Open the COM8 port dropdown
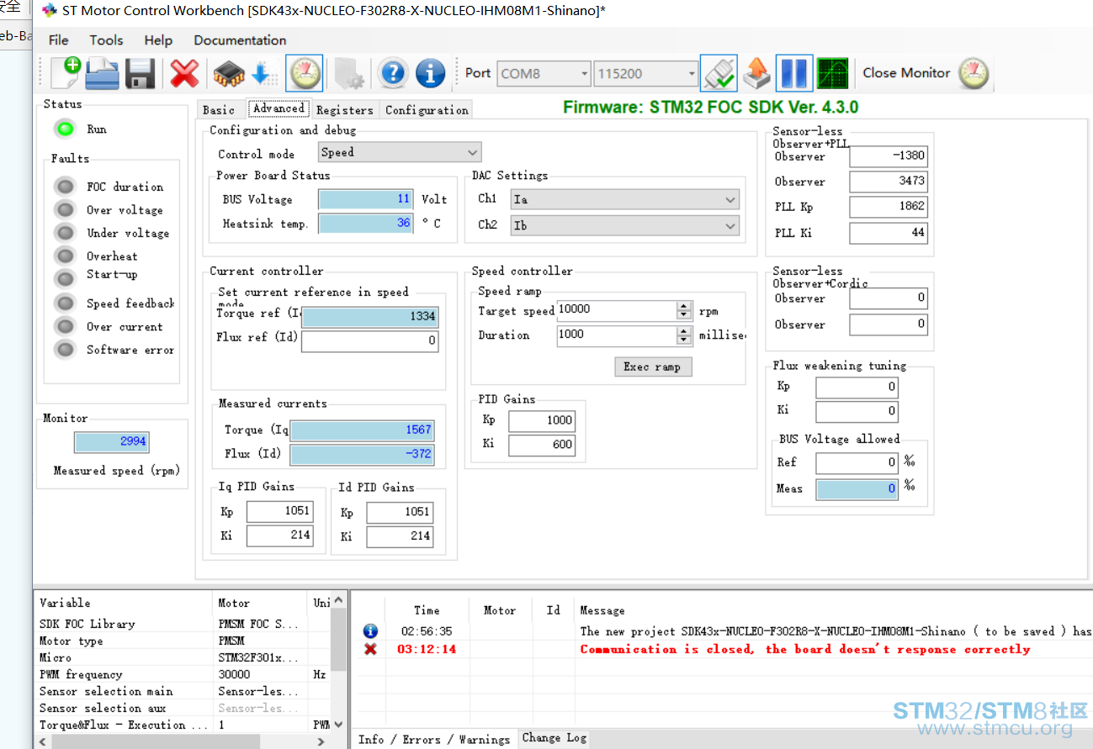 (544, 73)
